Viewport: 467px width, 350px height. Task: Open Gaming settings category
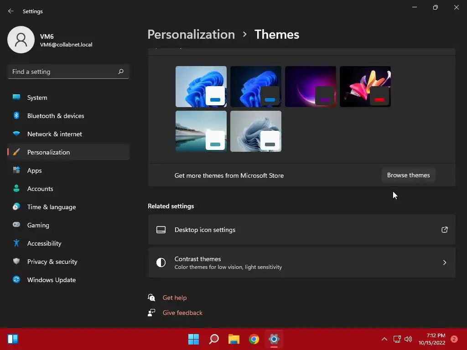[68, 225]
